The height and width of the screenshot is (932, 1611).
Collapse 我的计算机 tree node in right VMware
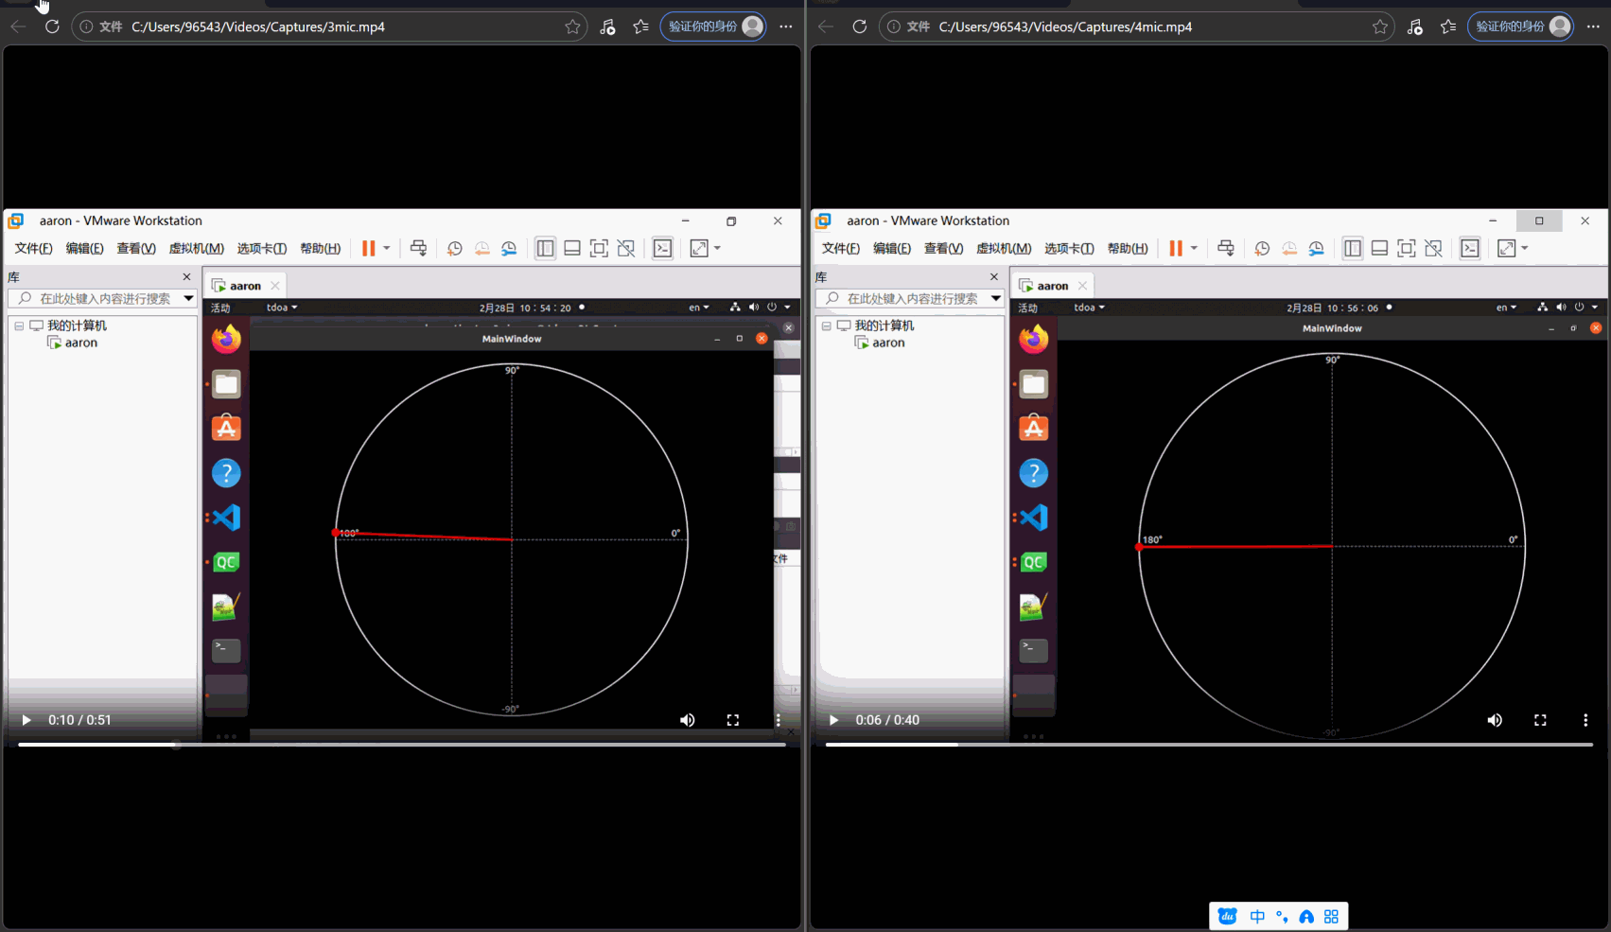(x=827, y=325)
